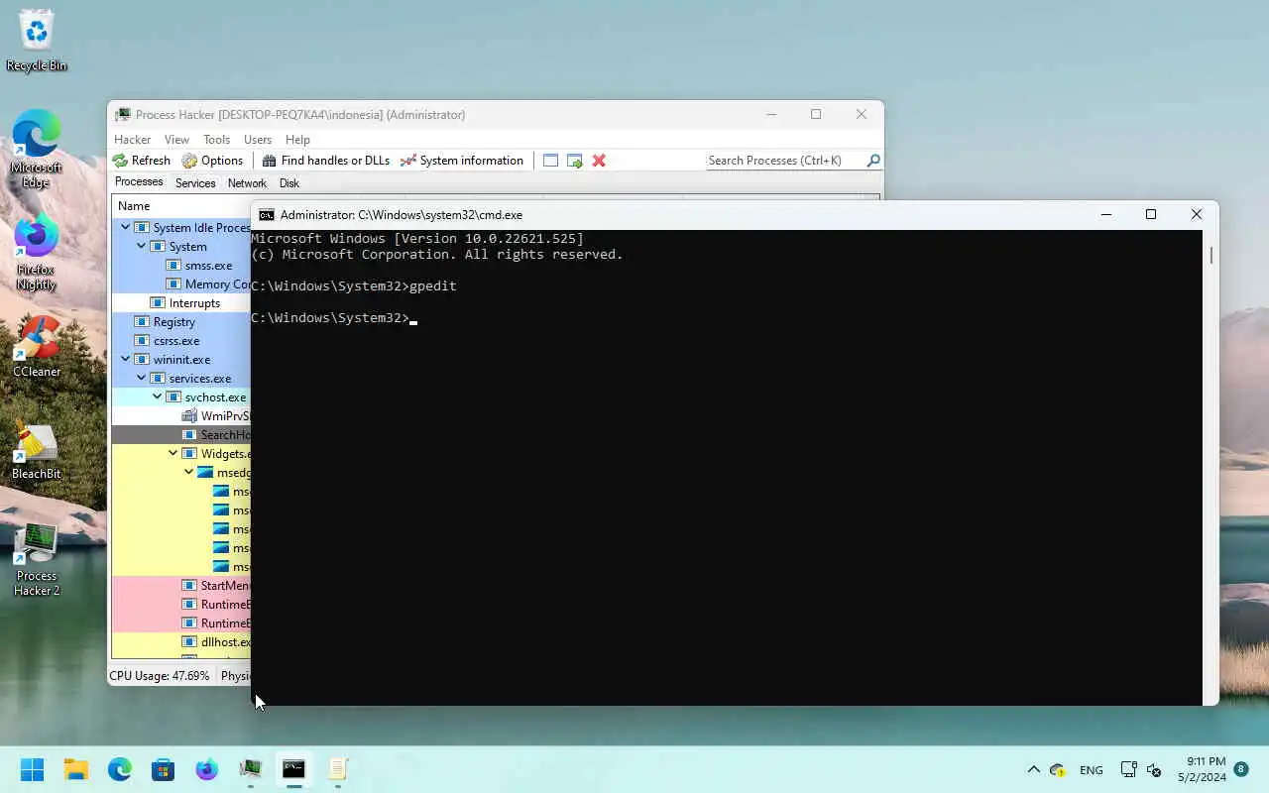This screenshot has width=1269, height=793.
Task: Open Firefox Nightly from the taskbar
Action: point(207,769)
